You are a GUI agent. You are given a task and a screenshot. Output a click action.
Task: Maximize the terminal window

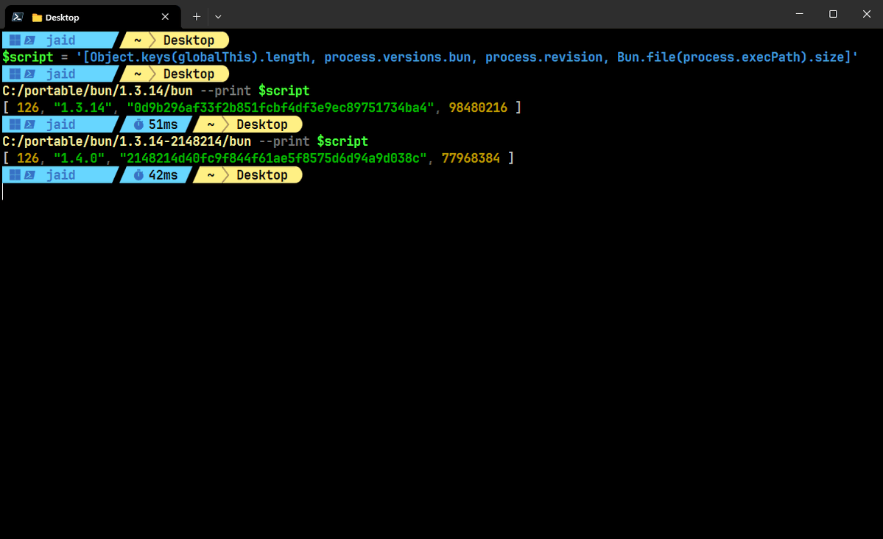click(x=833, y=14)
